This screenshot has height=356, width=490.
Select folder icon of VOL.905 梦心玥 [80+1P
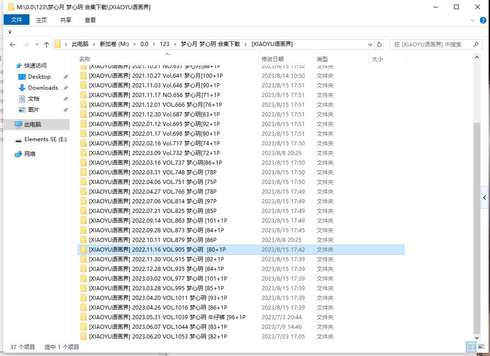coord(83,250)
